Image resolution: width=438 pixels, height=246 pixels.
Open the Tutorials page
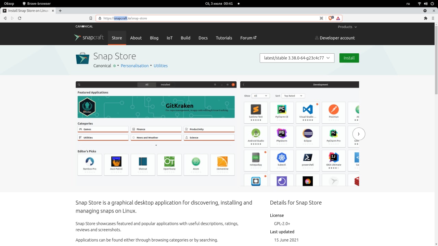pos(224,38)
